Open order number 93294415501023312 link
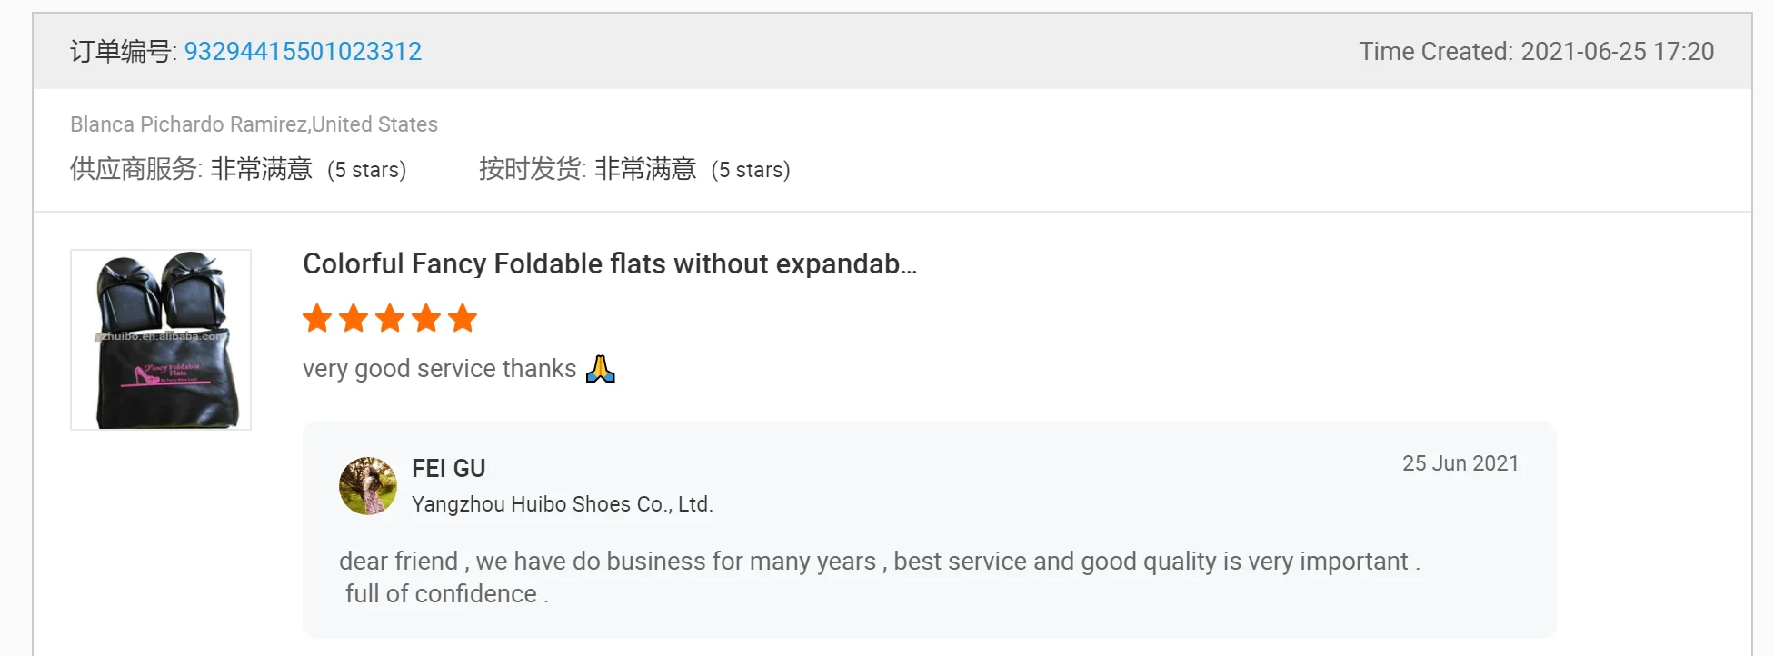Image resolution: width=1774 pixels, height=656 pixels. pyautogui.click(x=303, y=51)
